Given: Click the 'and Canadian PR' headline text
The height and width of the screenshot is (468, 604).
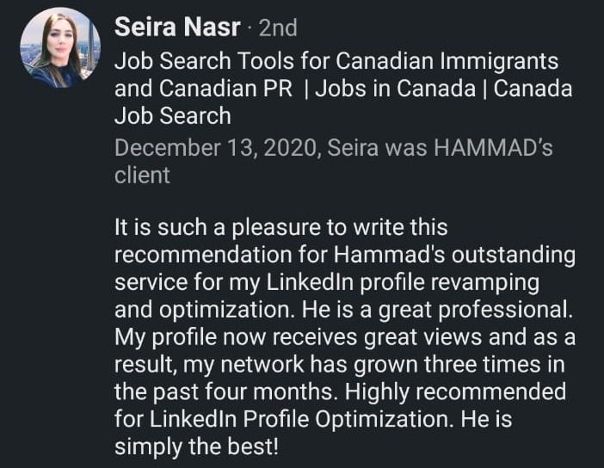Looking at the screenshot, I should tap(203, 89).
